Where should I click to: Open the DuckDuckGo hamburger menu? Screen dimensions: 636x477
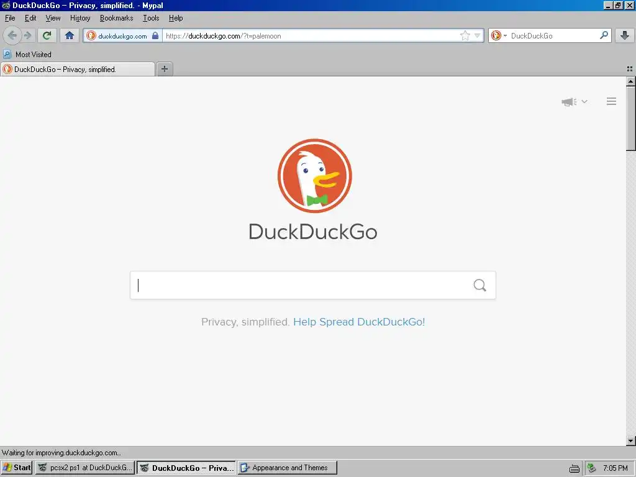coord(611,101)
